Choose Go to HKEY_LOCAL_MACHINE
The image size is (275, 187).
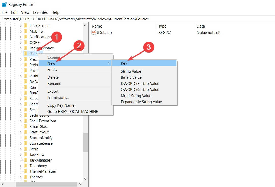pyautogui.click(x=76, y=112)
